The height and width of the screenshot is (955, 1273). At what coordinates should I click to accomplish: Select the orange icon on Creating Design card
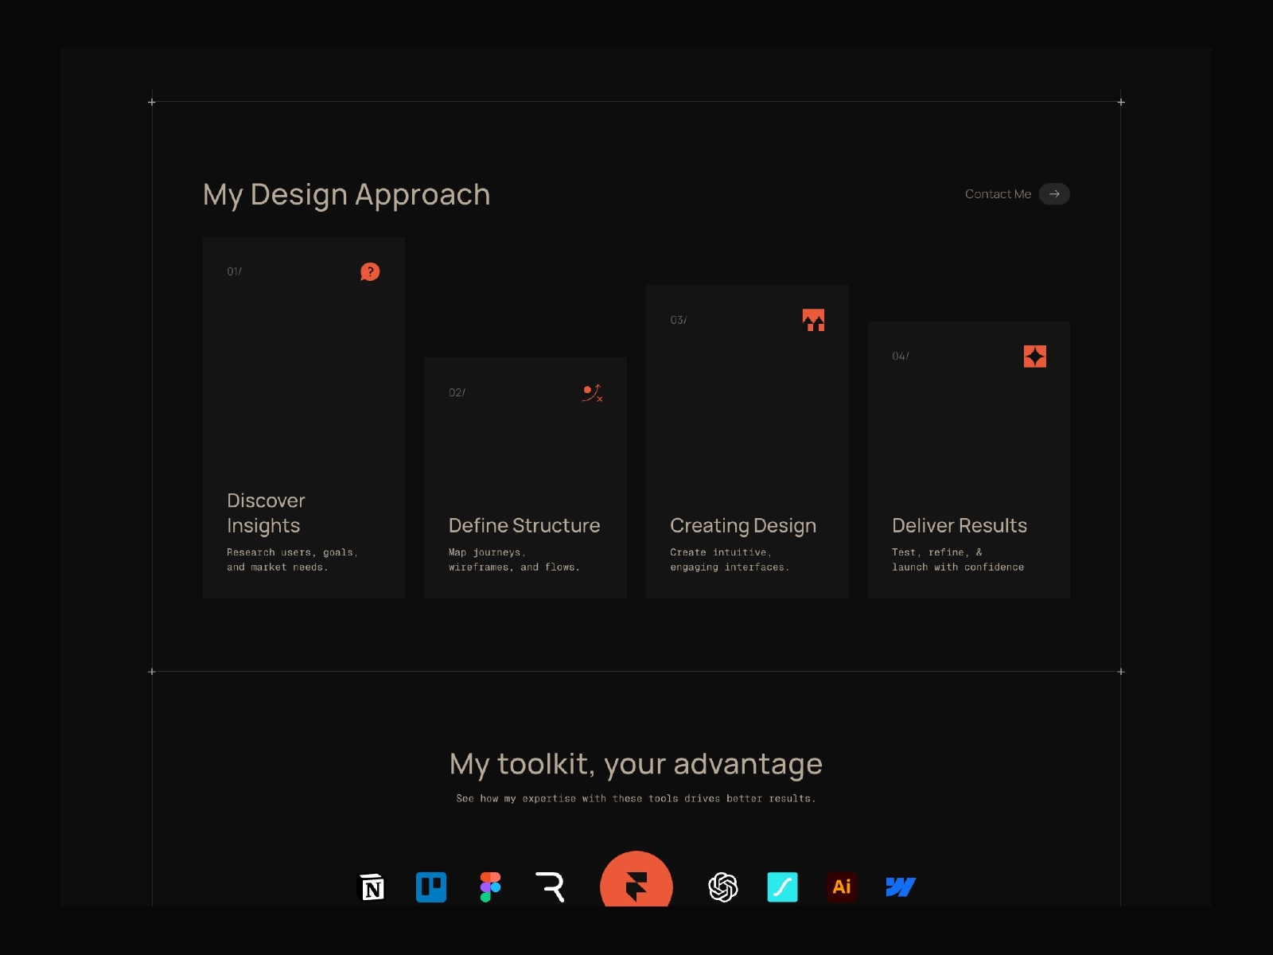click(813, 320)
